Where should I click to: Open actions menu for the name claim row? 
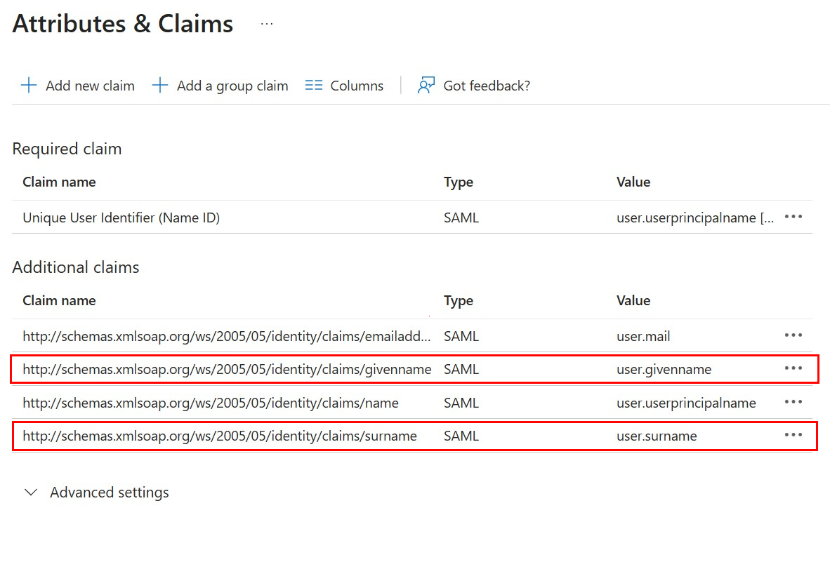[793, 402]
